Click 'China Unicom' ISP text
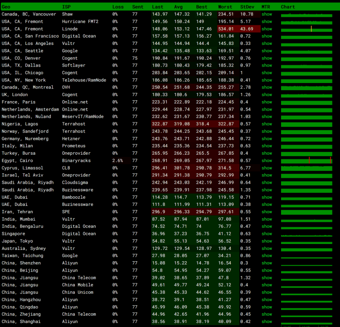Viewport: 340px width, 327px height. click(x=78, y=292)
